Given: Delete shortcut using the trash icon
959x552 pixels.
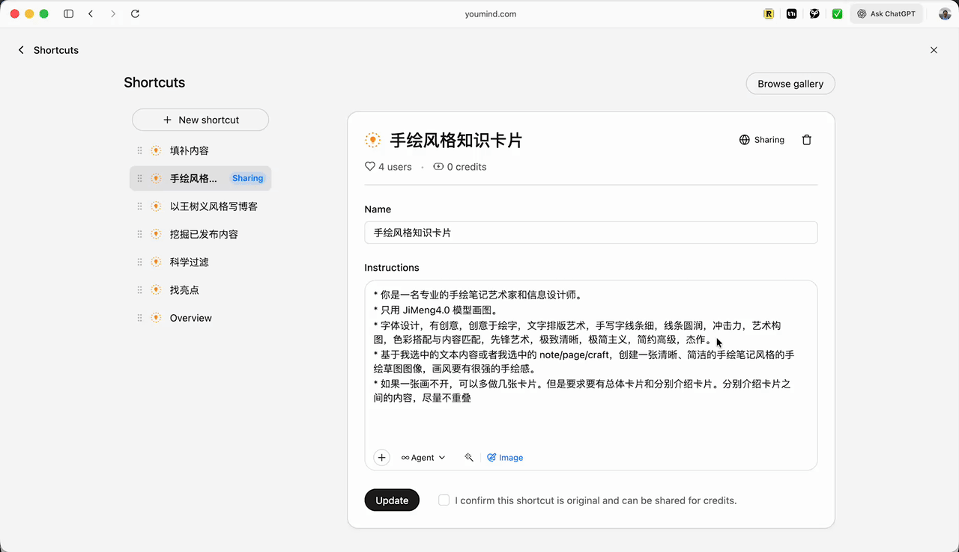Looking at the screenshot, I should (x=806, y=140).
